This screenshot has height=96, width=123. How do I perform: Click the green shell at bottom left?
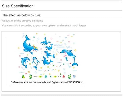point(23,77)
